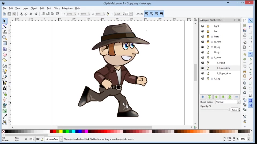Expand the head layer group
The height and width of the screenshot is (144, 257).
212,37
